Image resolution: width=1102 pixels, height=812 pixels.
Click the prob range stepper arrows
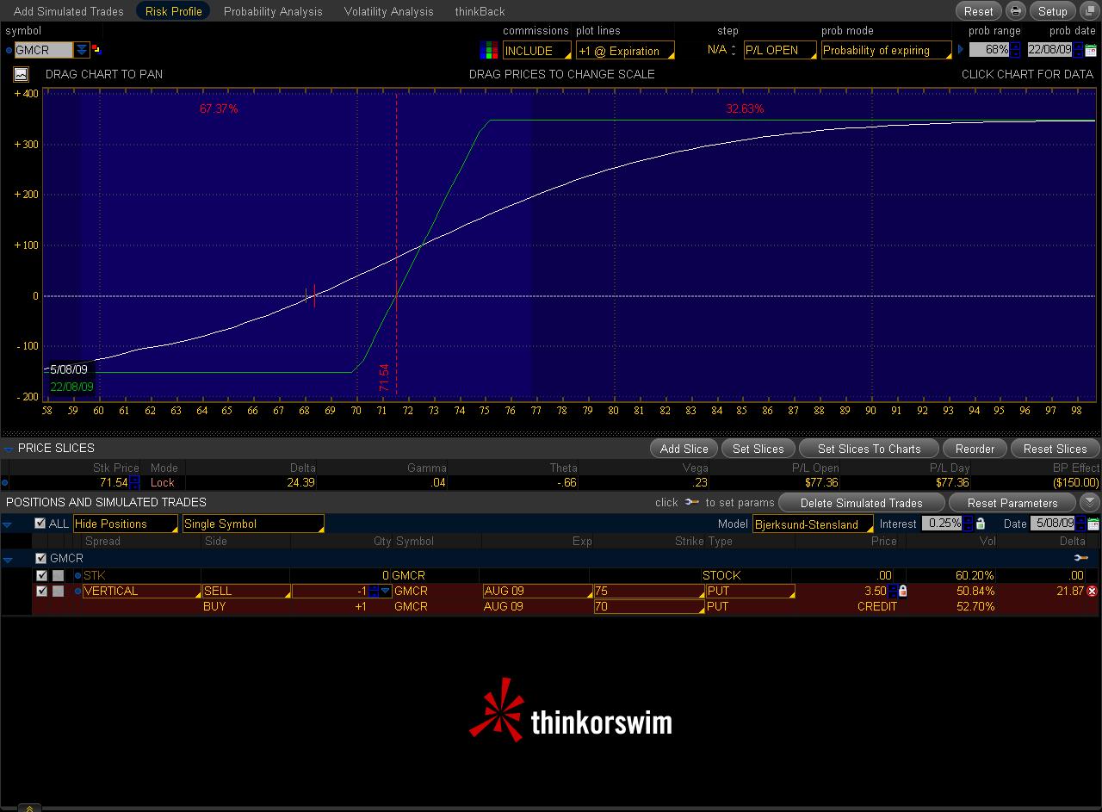click(x=1015, y=50)
